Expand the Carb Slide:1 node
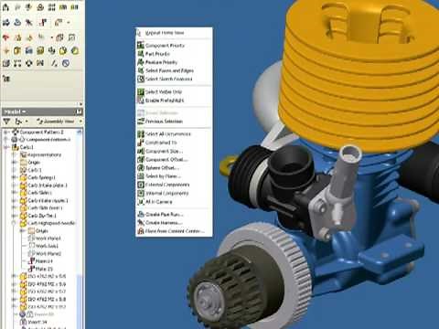 pyautogui.click(x=14, y=193)
